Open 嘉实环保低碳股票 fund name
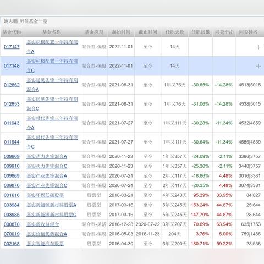 point(45,195)
